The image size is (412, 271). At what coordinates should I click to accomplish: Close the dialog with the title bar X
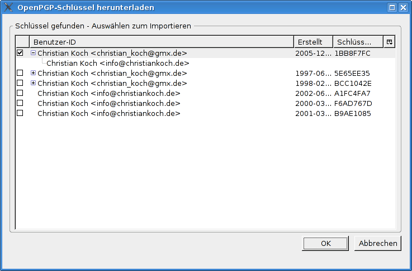click(404, 7)
